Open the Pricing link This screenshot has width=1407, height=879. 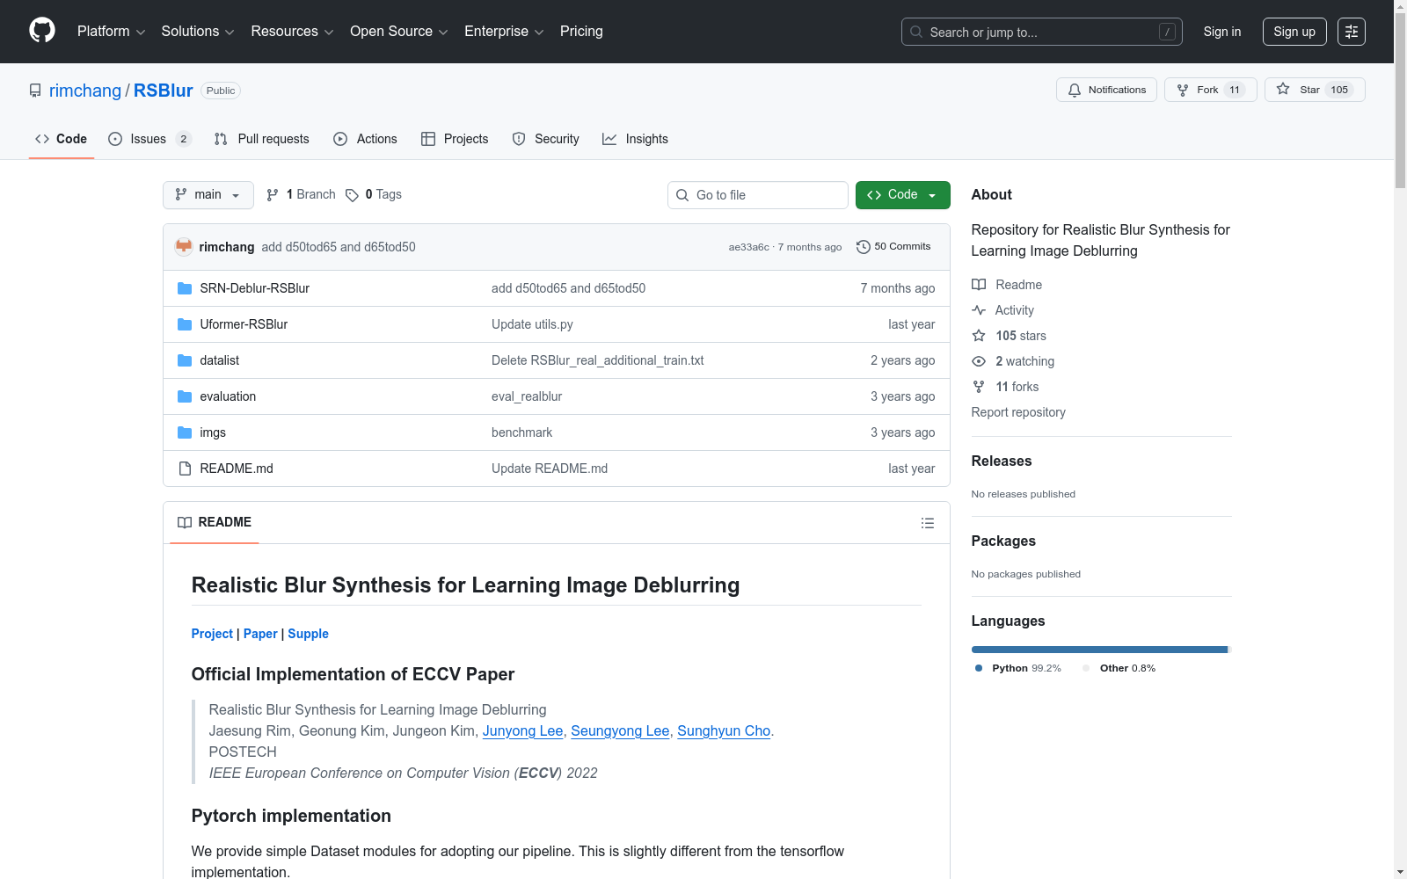tap(581, 32)
